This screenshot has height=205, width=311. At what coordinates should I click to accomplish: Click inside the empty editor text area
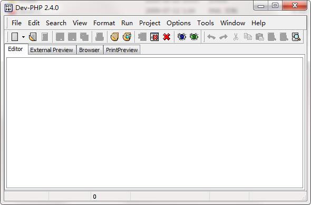pos(154,122)
